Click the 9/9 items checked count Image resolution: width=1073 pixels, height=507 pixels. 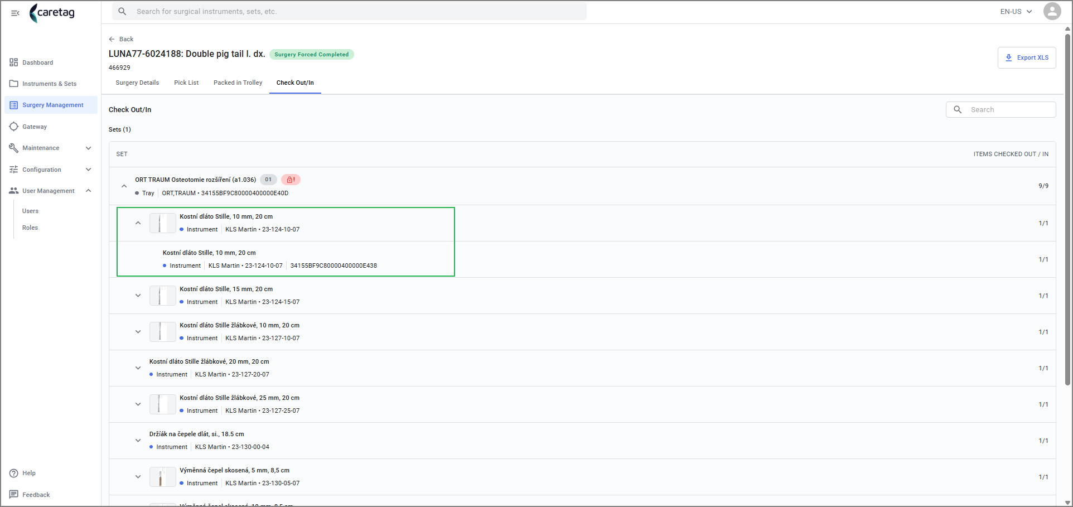click(x=1043, y=186)
